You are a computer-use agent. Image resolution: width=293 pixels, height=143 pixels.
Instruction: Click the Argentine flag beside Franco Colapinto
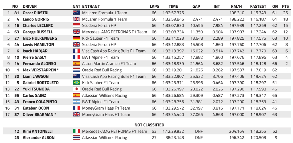(x=76, y=102)
